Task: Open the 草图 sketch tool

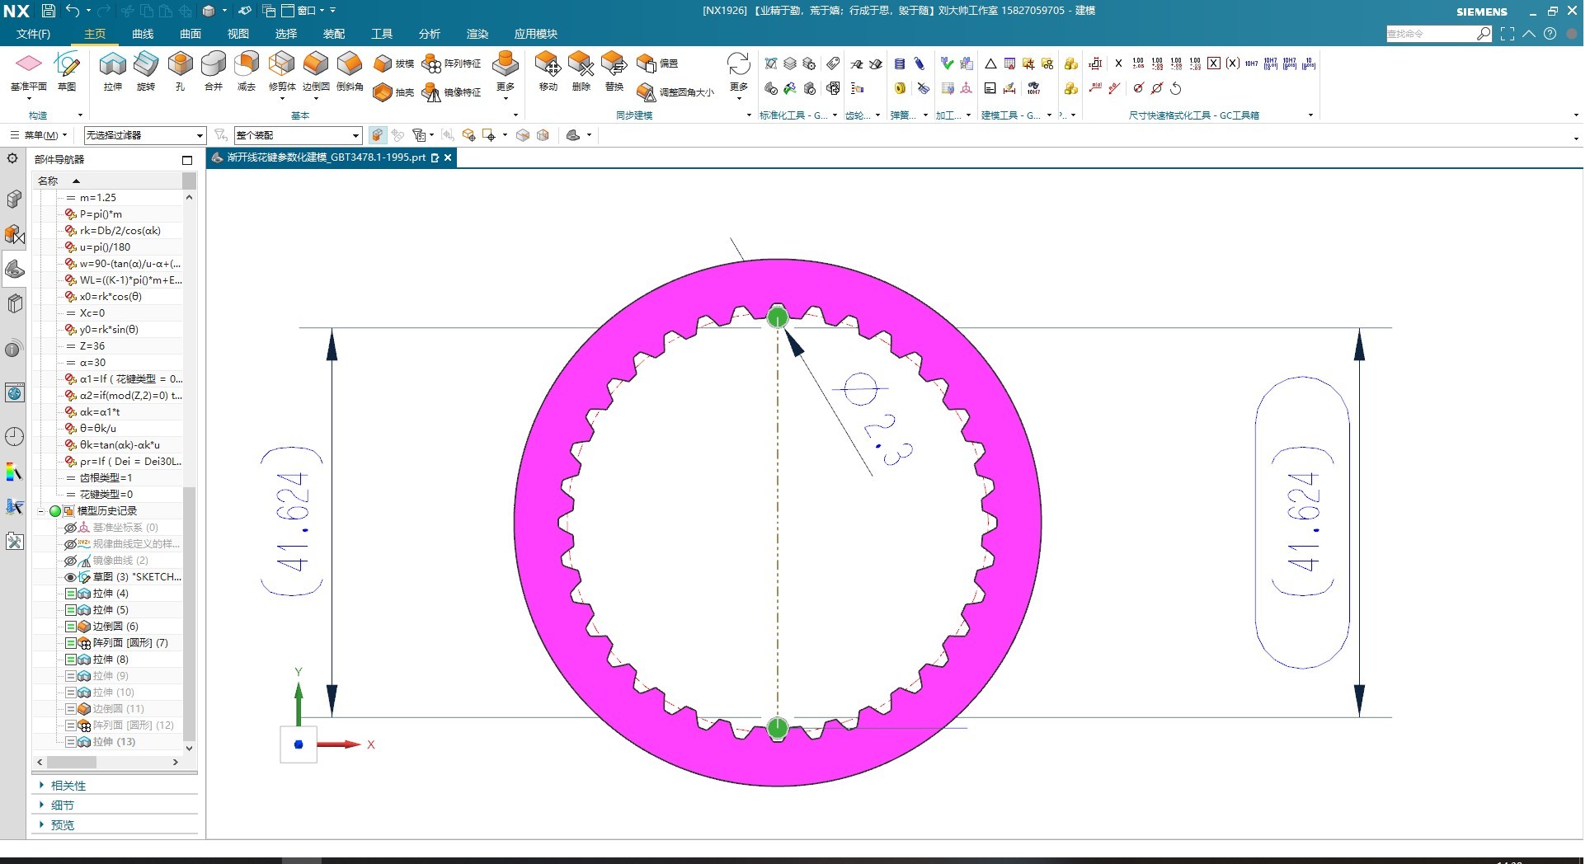Action: [x=67, y=71]
